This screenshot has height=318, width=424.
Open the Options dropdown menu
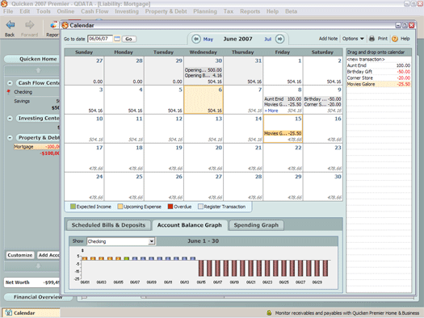(x=353, y=39)
